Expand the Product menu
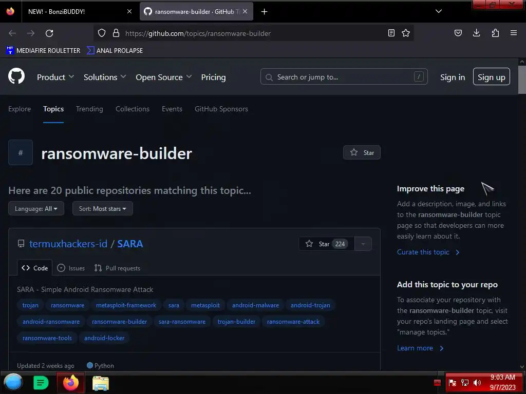526x394 pixels. pyautogui.click(x=55, y=77)
